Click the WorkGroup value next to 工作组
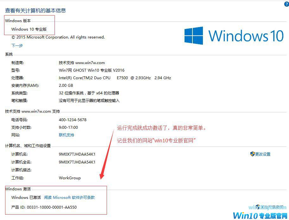 70,178
